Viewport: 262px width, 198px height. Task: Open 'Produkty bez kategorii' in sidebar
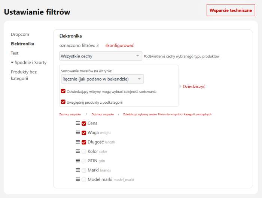click(24, 75)
